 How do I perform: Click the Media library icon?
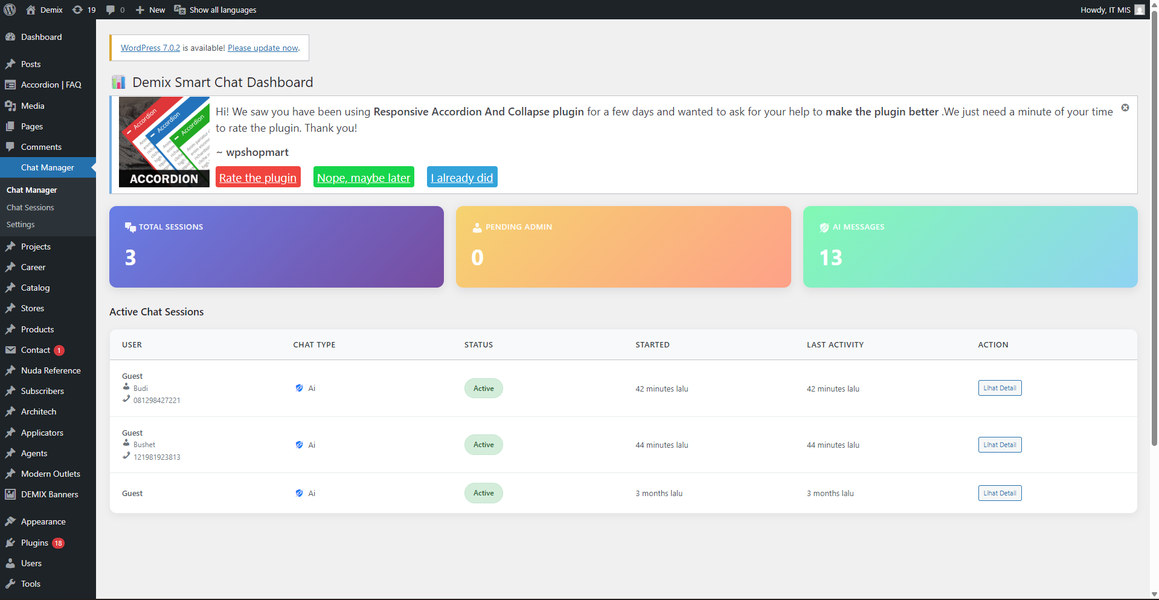[10, 106]
